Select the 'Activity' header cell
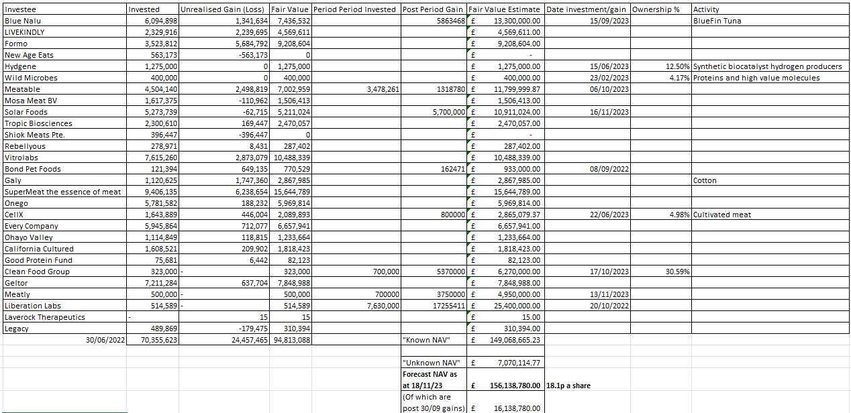 coord(770,9)
